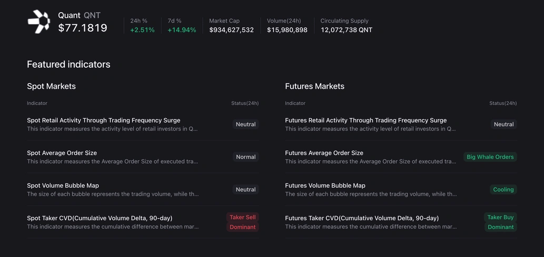The height and width of the screenshot is (257, 544).
Task: Click Indicator column header in Futures Markets
Action: coord(295,103)
